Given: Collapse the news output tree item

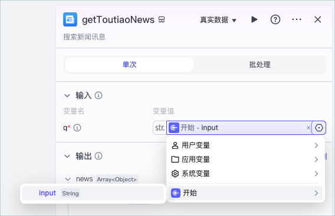Looking at the screenshot, I should [x=68, y=180].
